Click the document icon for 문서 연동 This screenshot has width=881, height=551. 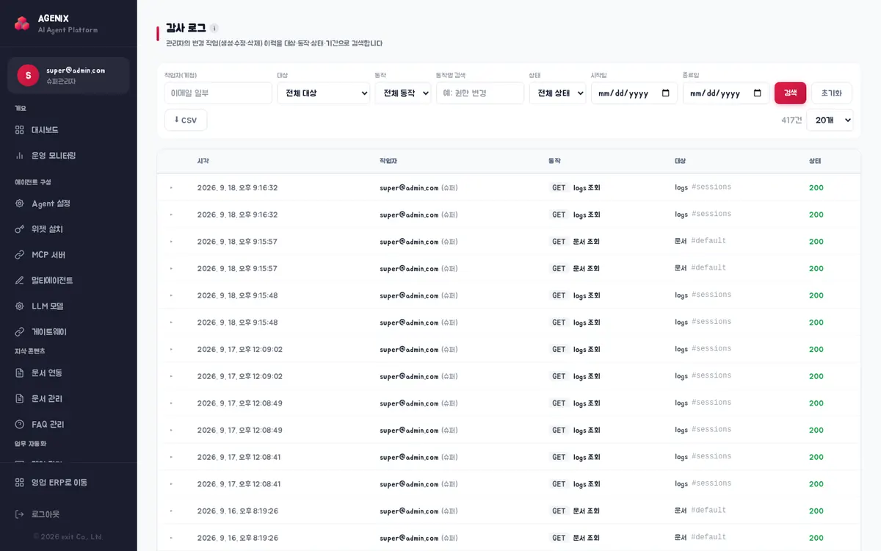coord(20,373)
